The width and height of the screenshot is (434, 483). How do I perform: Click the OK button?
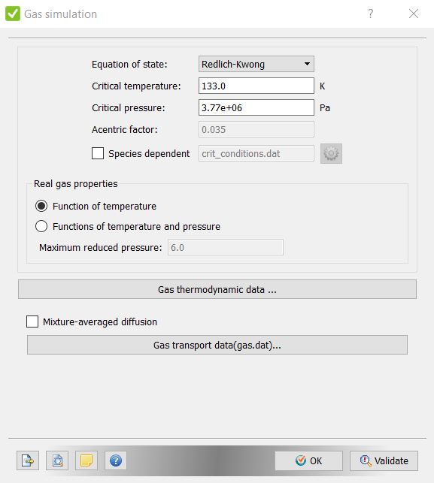coord(309,460)
